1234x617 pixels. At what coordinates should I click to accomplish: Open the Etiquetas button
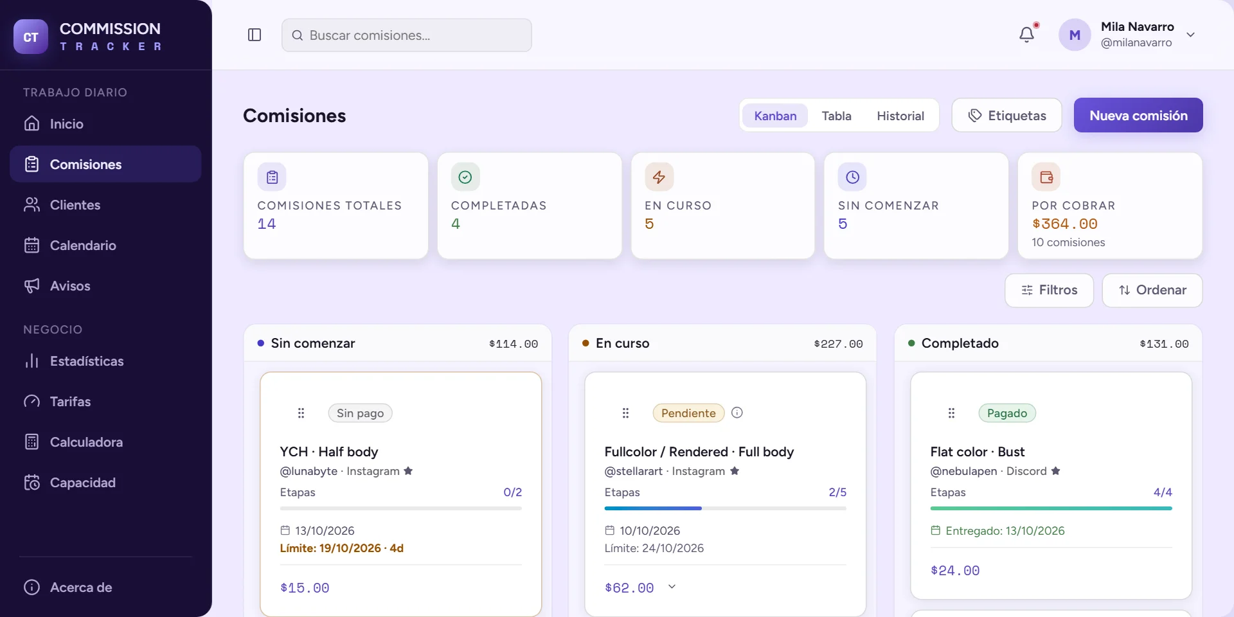(1006, 116)
